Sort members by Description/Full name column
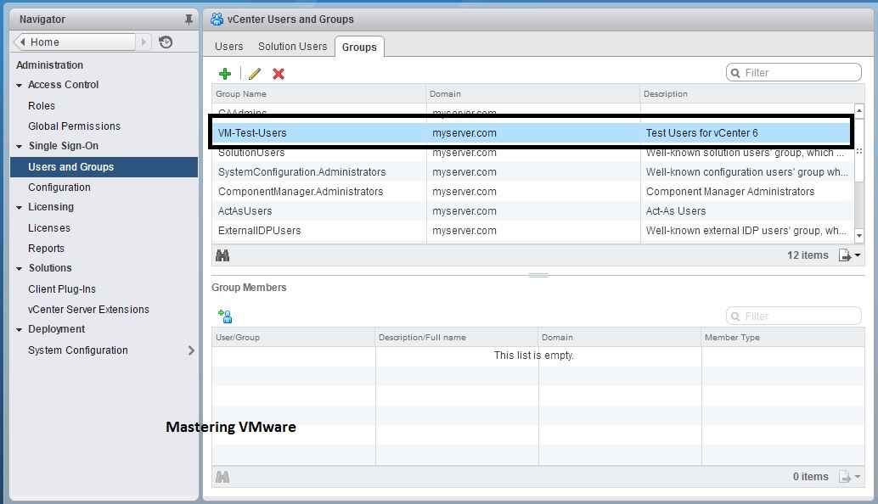The image size is (878, 504). pyautogui.click(x=456, y=338)
